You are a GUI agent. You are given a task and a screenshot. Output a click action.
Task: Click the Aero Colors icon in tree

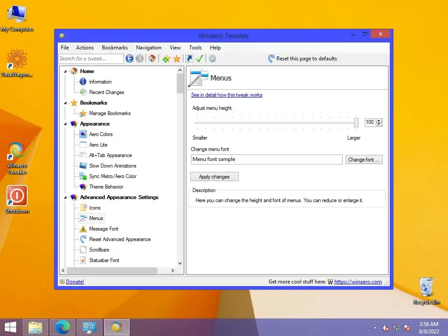coord(83,134)
